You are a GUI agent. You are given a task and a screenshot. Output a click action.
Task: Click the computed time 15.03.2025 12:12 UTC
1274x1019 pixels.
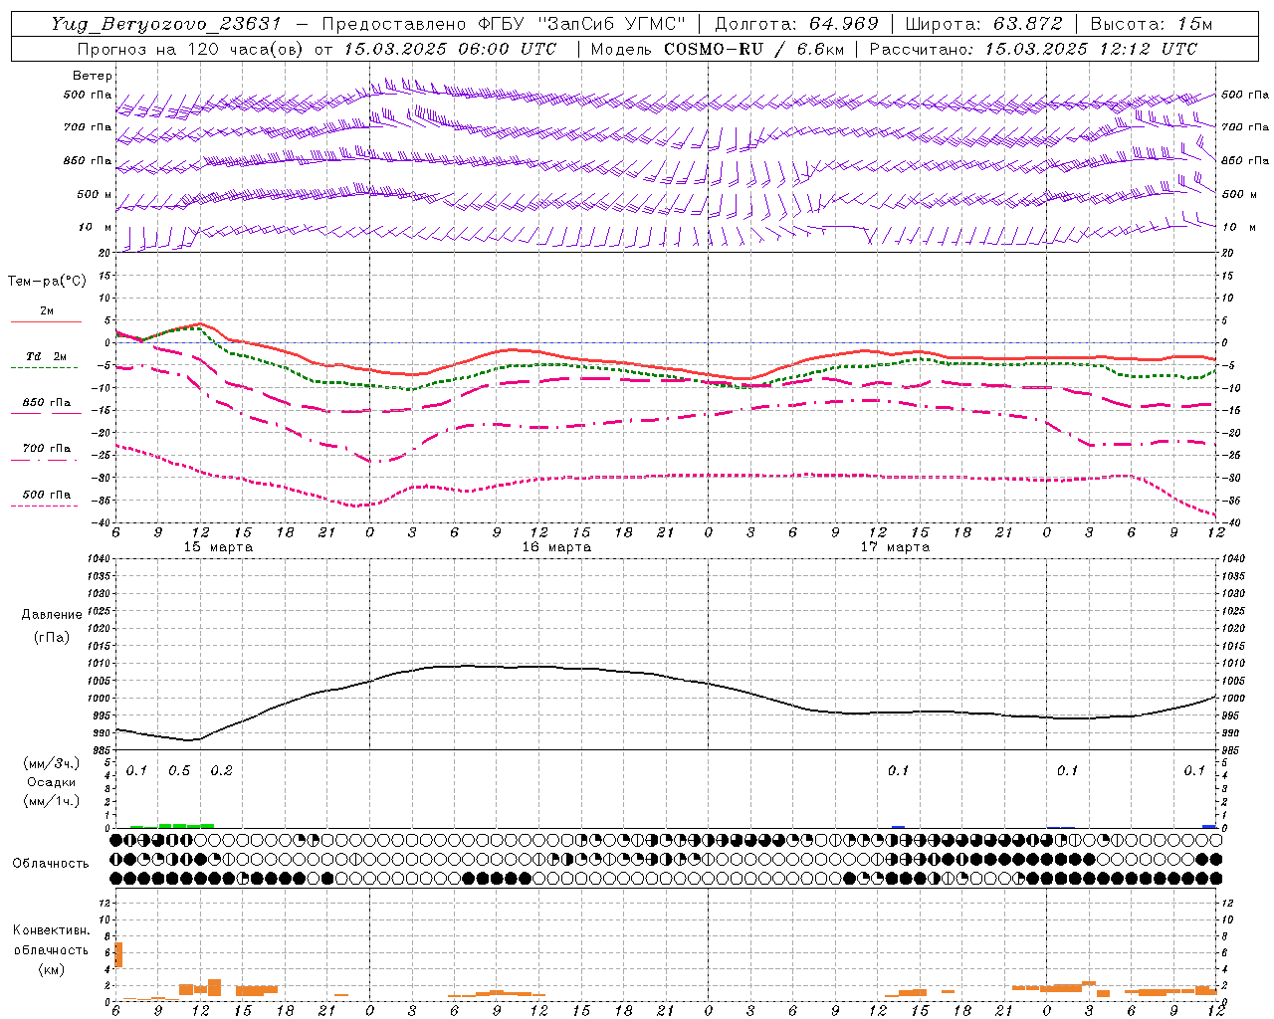1091,49
